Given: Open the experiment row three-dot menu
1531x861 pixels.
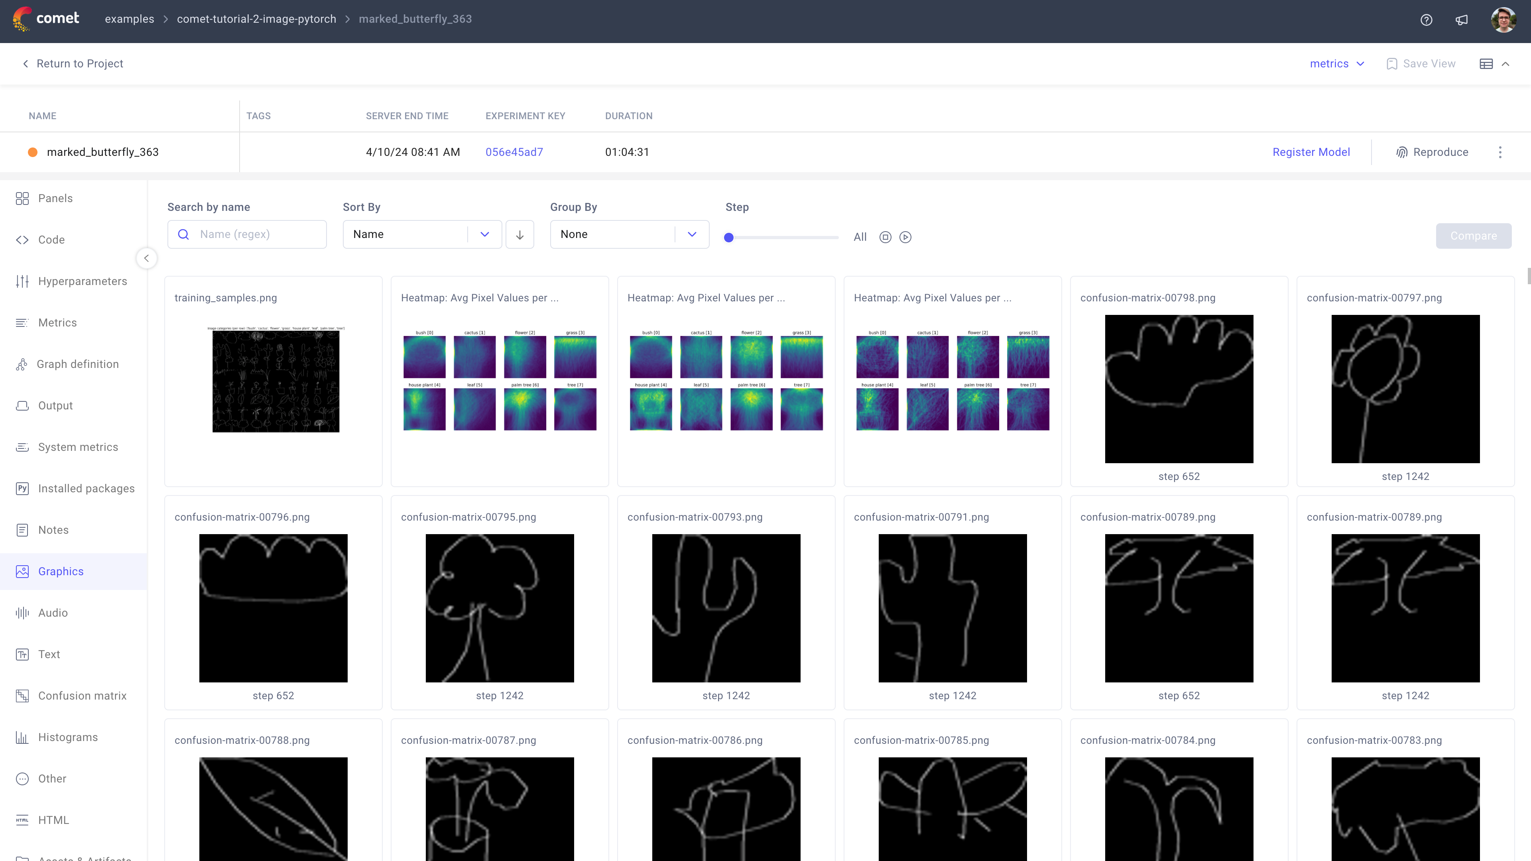Looking at the screenshot, I should [1500, 151].
